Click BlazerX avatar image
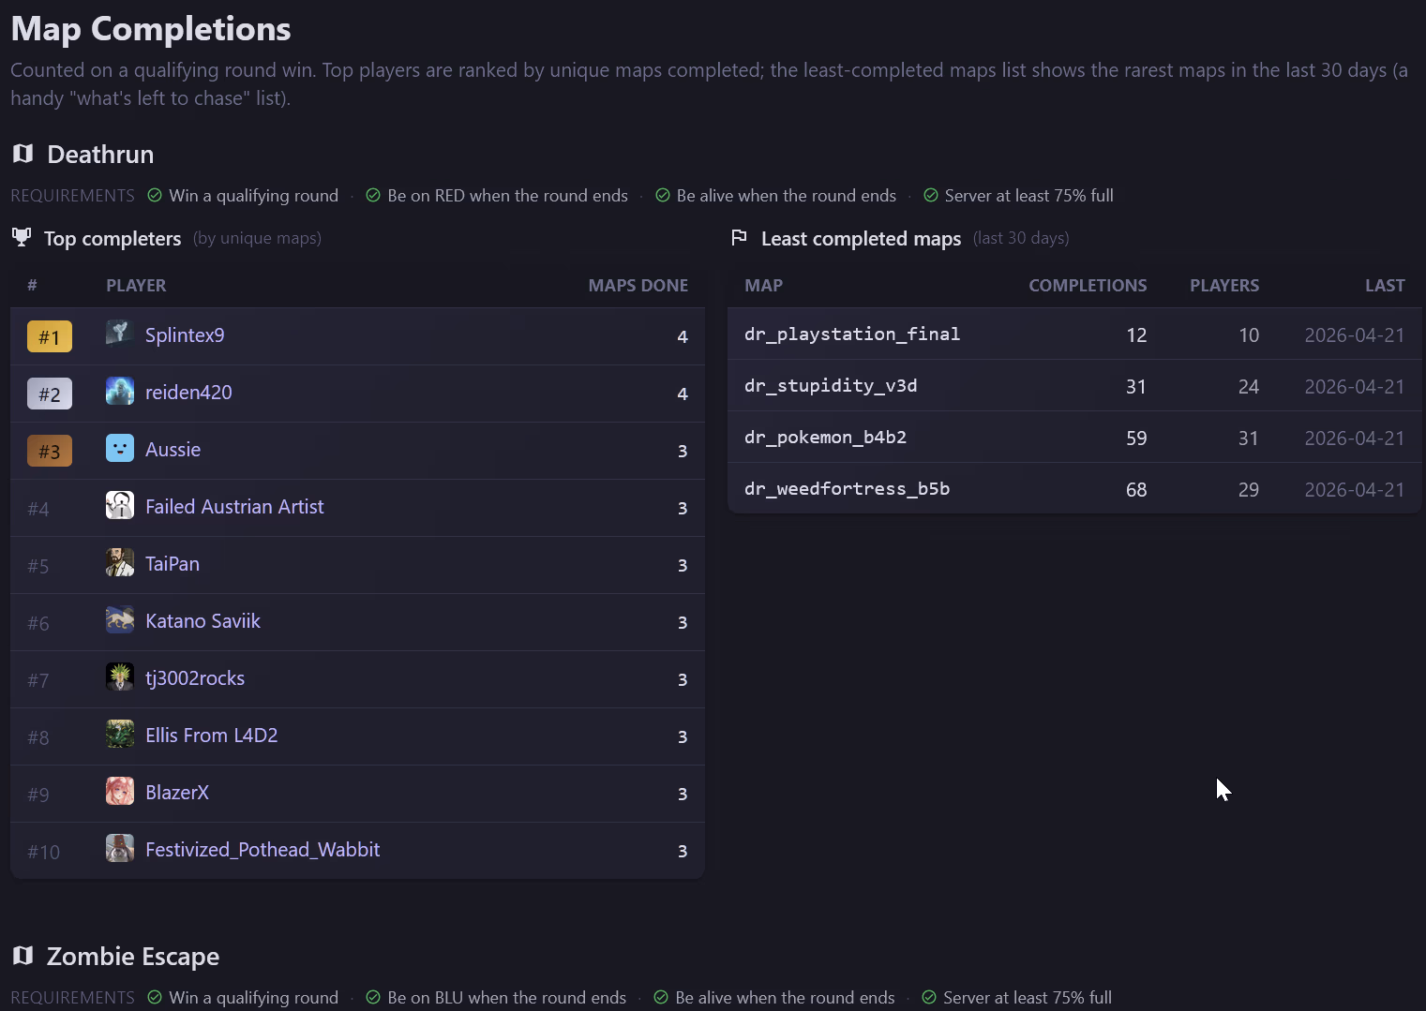1426x1011 pixels. (120, 791)
